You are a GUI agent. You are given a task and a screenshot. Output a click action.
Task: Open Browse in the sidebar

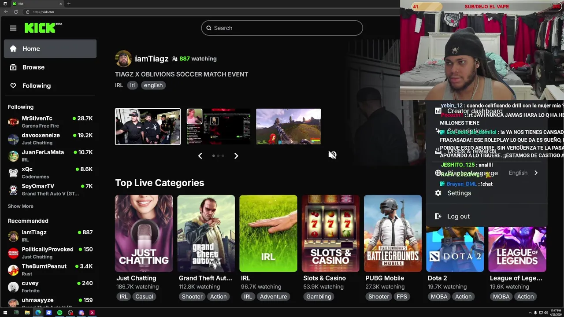(x=50, y=67)
